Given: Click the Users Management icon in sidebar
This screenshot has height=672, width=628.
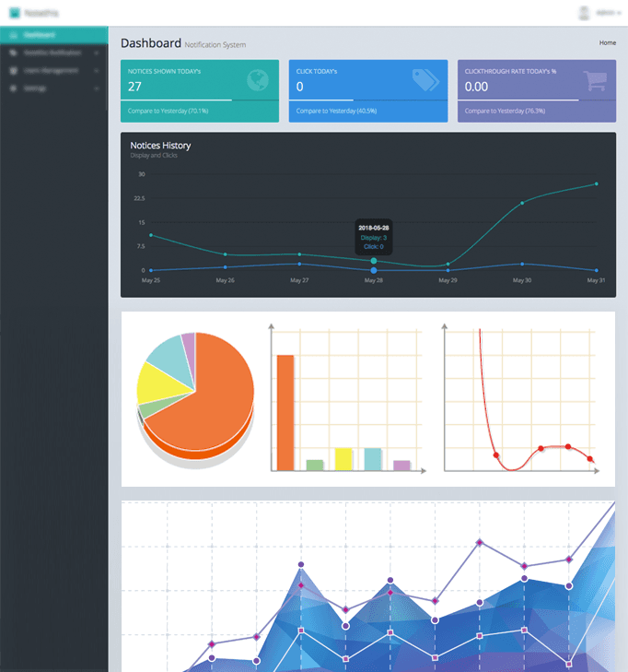Looking at the screenshot, I should (13, 70).
